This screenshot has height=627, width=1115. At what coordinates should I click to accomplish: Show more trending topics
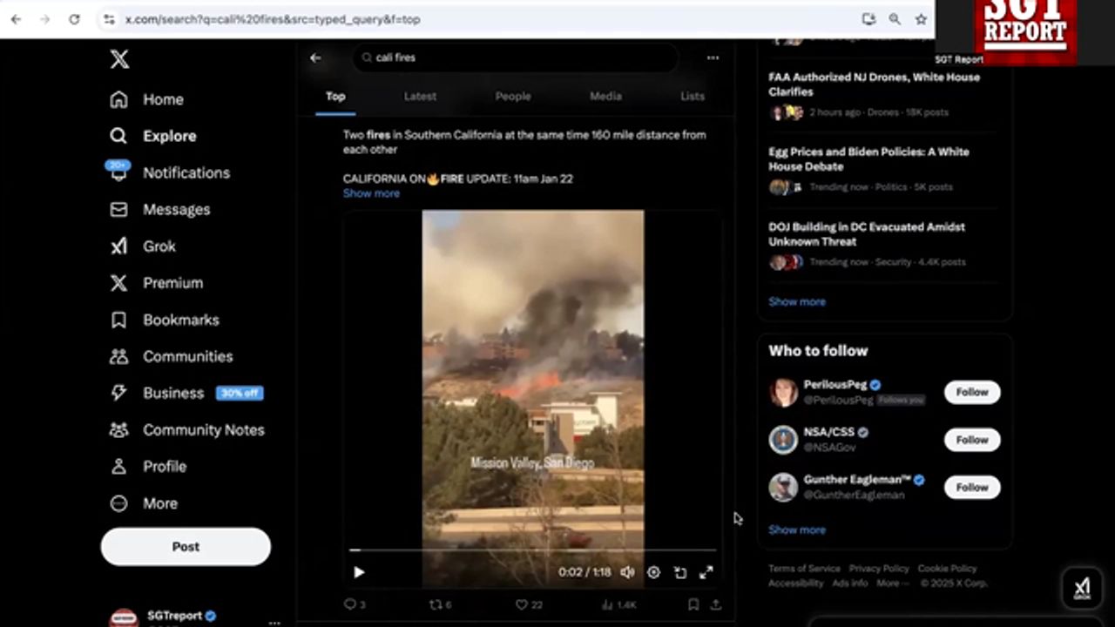click(796, 301)
